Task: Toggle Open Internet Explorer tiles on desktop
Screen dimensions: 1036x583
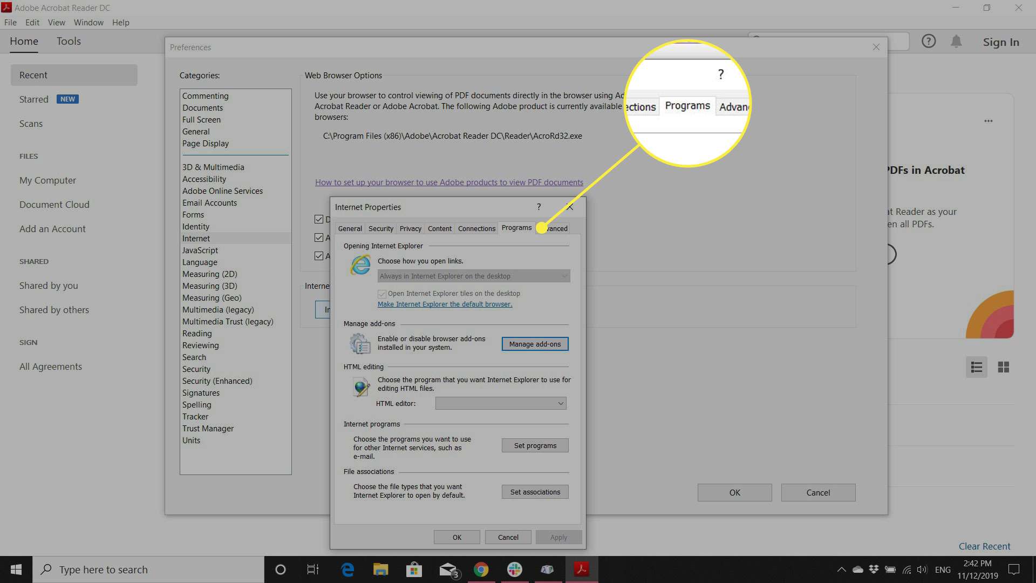Action: tap(381, 293)
